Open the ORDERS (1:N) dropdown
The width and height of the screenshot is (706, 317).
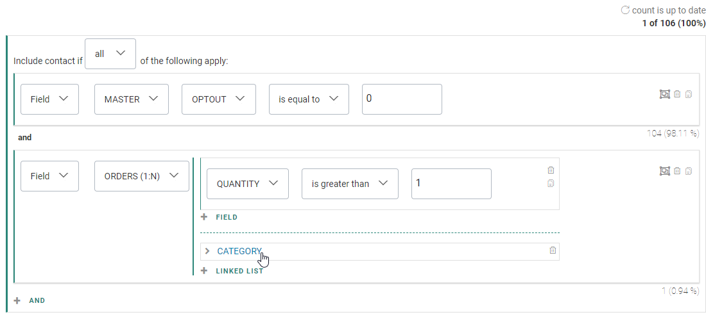[x=141, y=176]
